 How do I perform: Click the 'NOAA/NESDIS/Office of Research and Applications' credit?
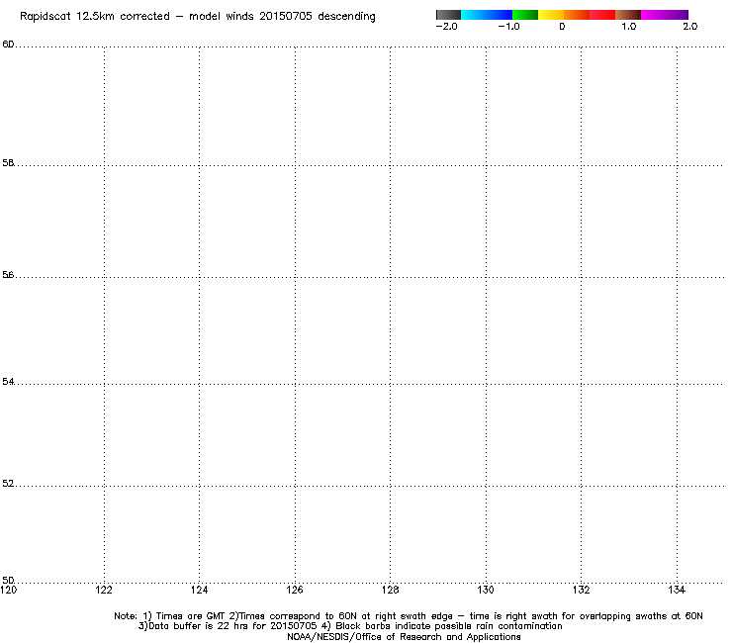pyautogui.click(x=404, y=637)
